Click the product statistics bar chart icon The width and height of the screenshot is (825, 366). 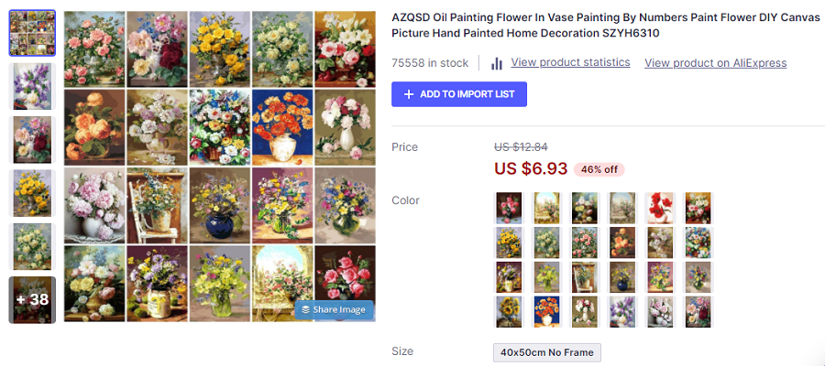coord(497,63)
